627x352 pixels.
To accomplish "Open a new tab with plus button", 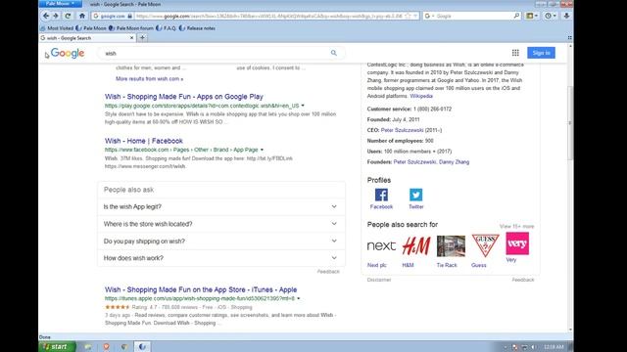I will tap(142, 38).
